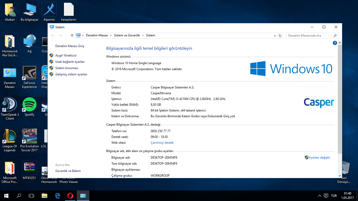Viewport: 358px width, 201px height.
Task: Show hidden system tray icons
Action: (x=319, y=196)
